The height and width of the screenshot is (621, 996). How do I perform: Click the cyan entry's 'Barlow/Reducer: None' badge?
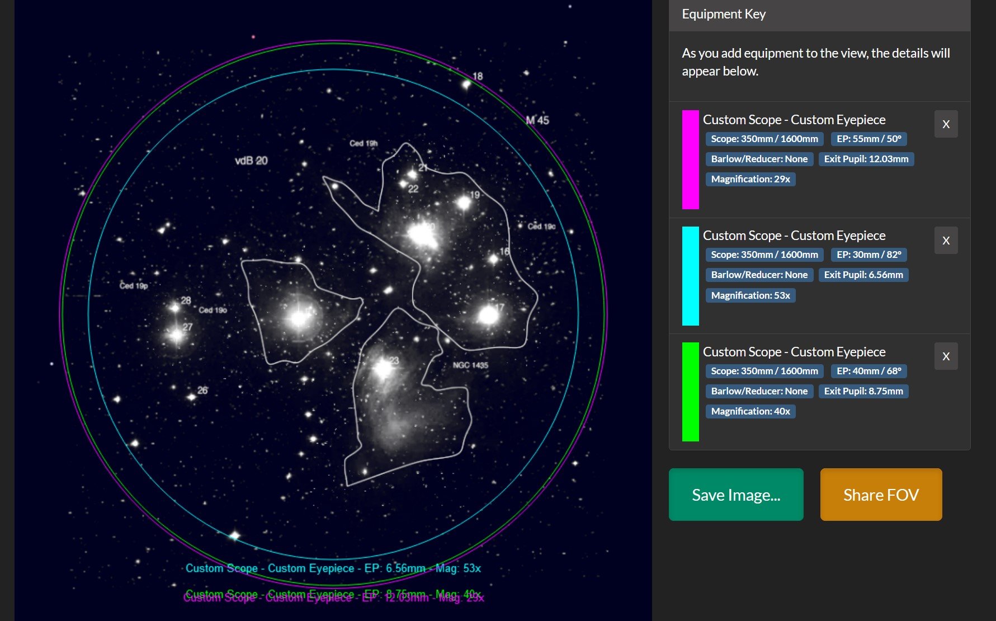tap(759, 275)
